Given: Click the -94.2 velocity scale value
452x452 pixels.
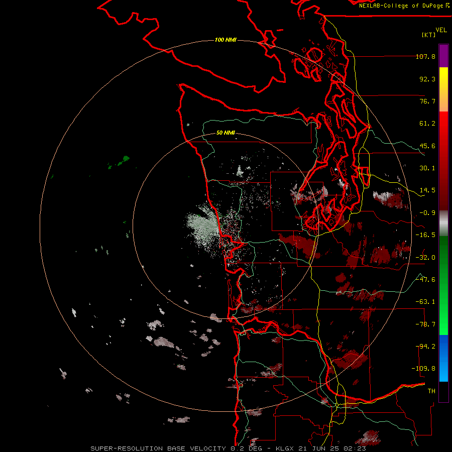Looking at the screenshot, I should point(425,347).
